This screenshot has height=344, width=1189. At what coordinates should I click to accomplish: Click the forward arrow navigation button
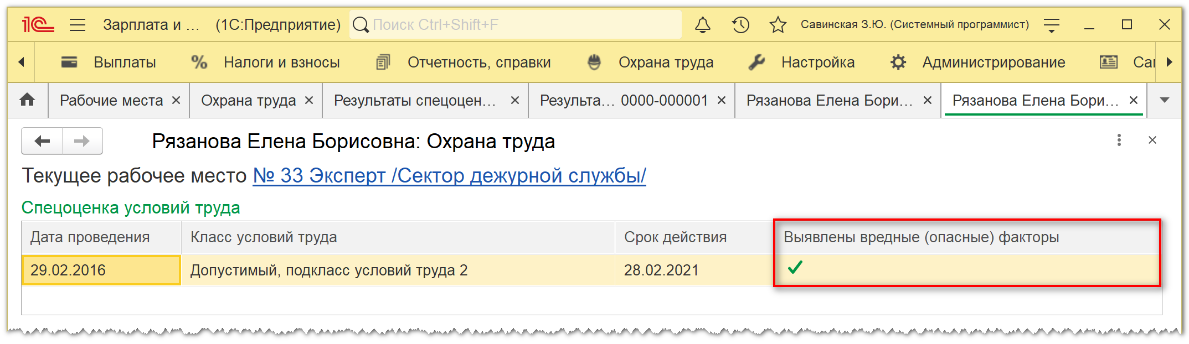pyautogui.click(x=82, y=141)
